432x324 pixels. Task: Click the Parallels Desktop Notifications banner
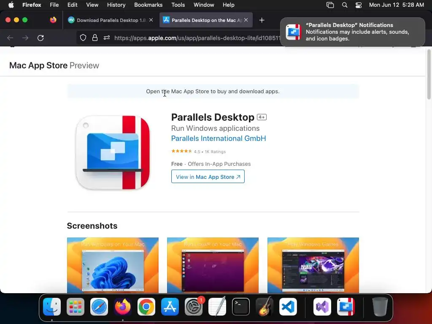(352, 32)
